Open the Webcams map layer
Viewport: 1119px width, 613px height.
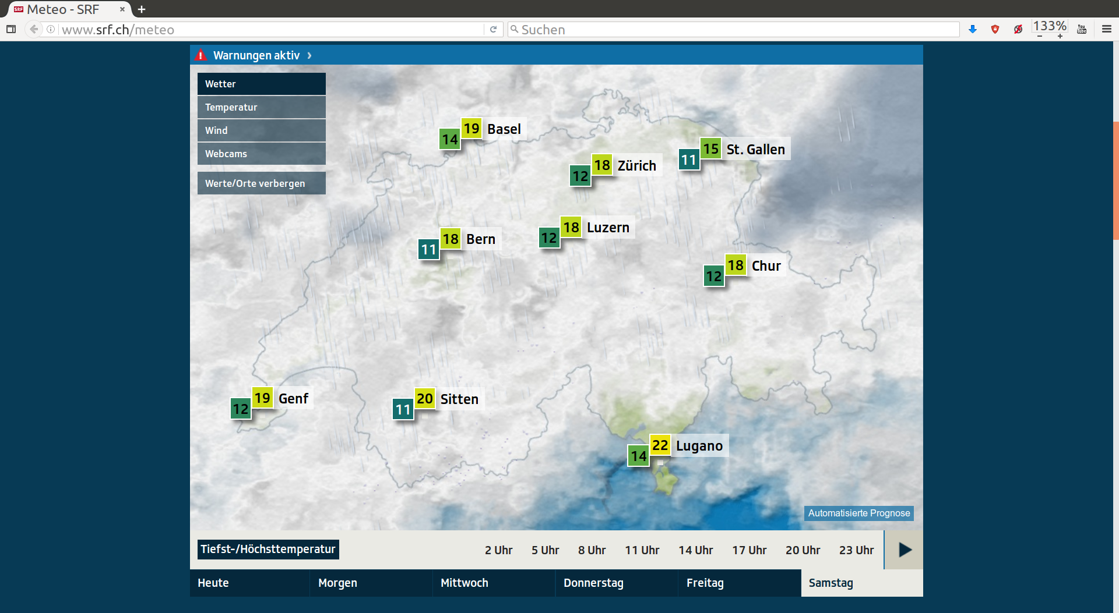pos(261,154)
